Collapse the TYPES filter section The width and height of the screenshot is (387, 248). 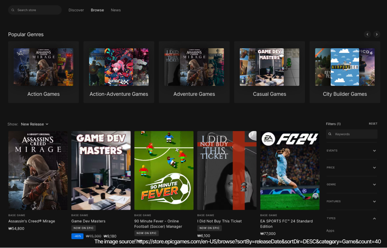point(352,218)
